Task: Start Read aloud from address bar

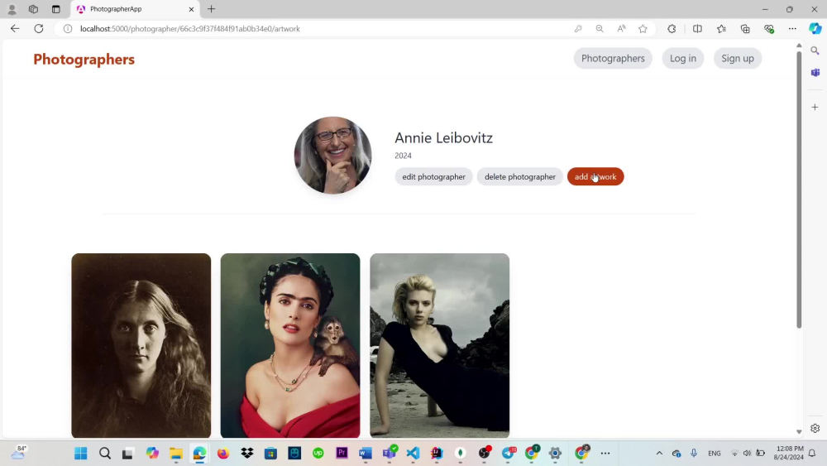Action: (x=621, y=28)
